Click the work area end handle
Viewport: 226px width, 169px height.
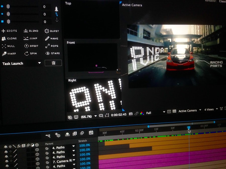(x=214, y=122)
